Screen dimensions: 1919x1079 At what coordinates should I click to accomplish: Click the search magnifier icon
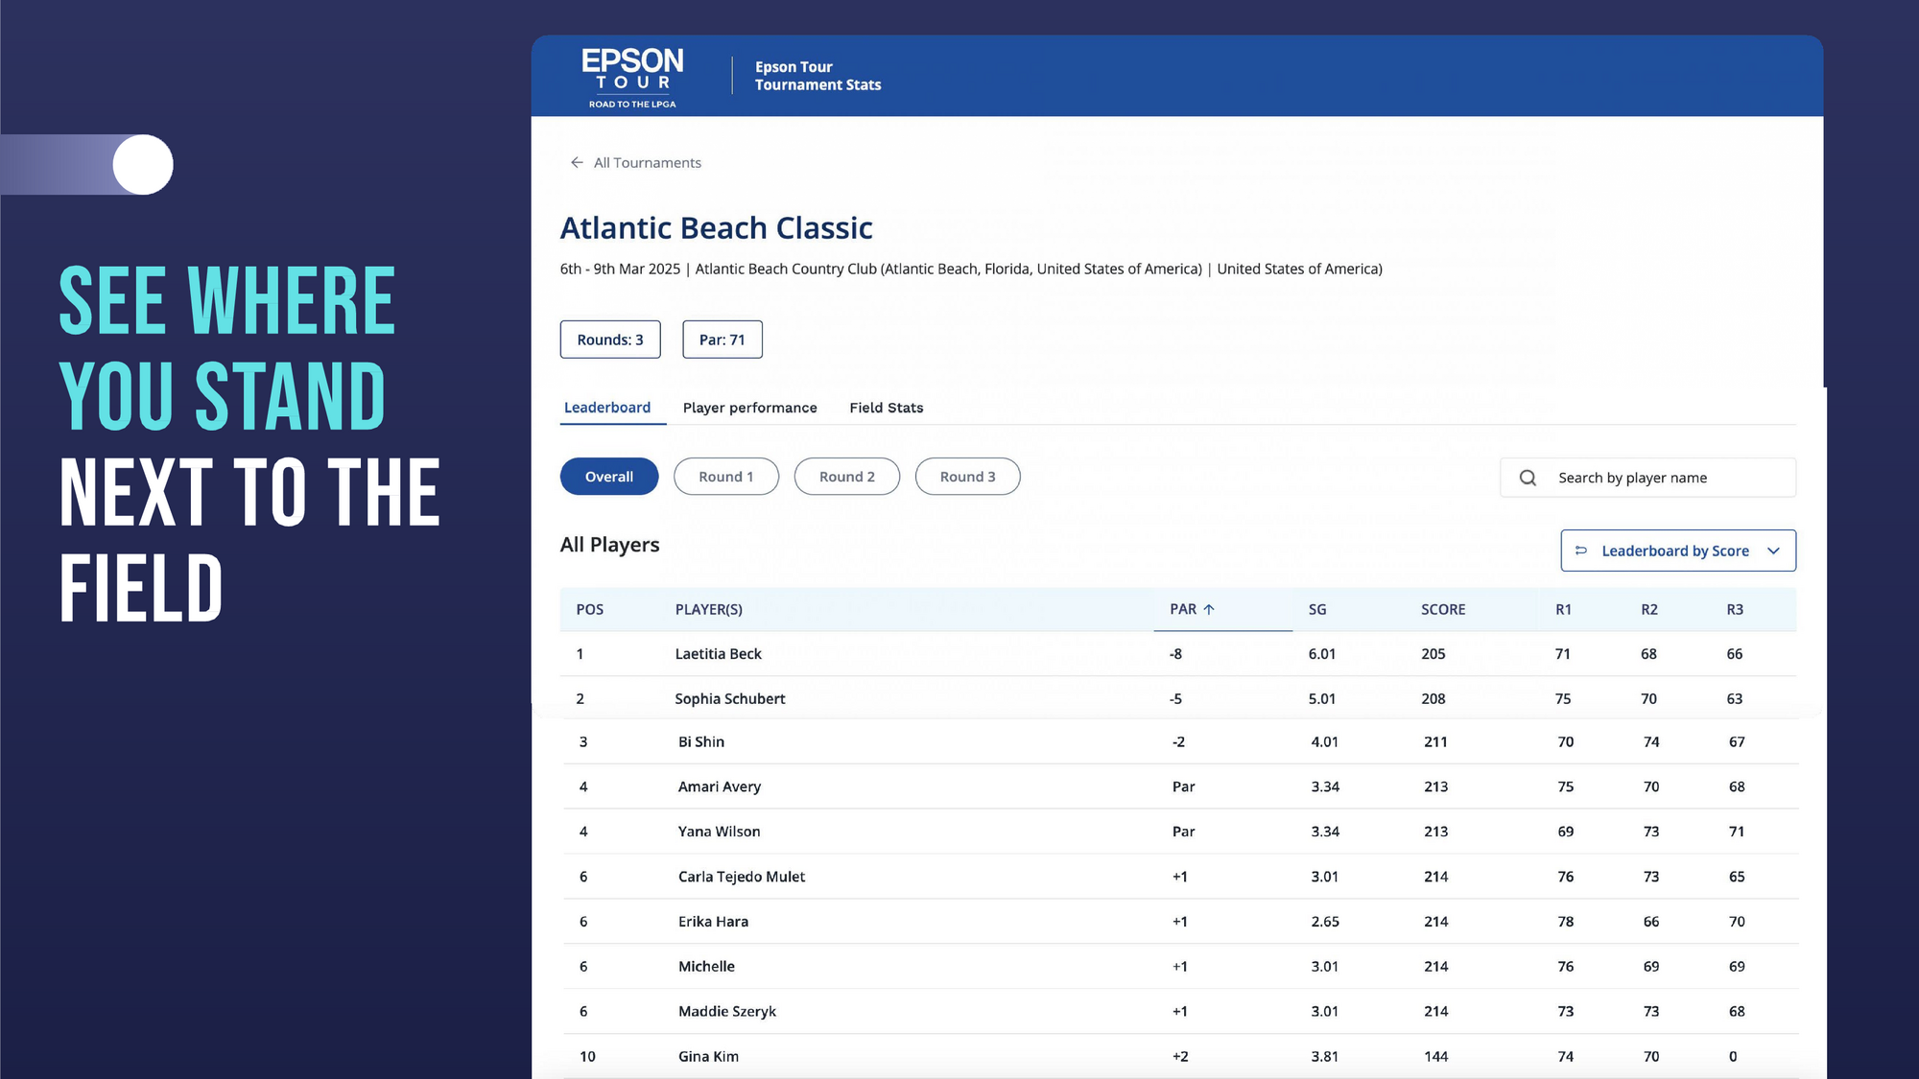1528,478
